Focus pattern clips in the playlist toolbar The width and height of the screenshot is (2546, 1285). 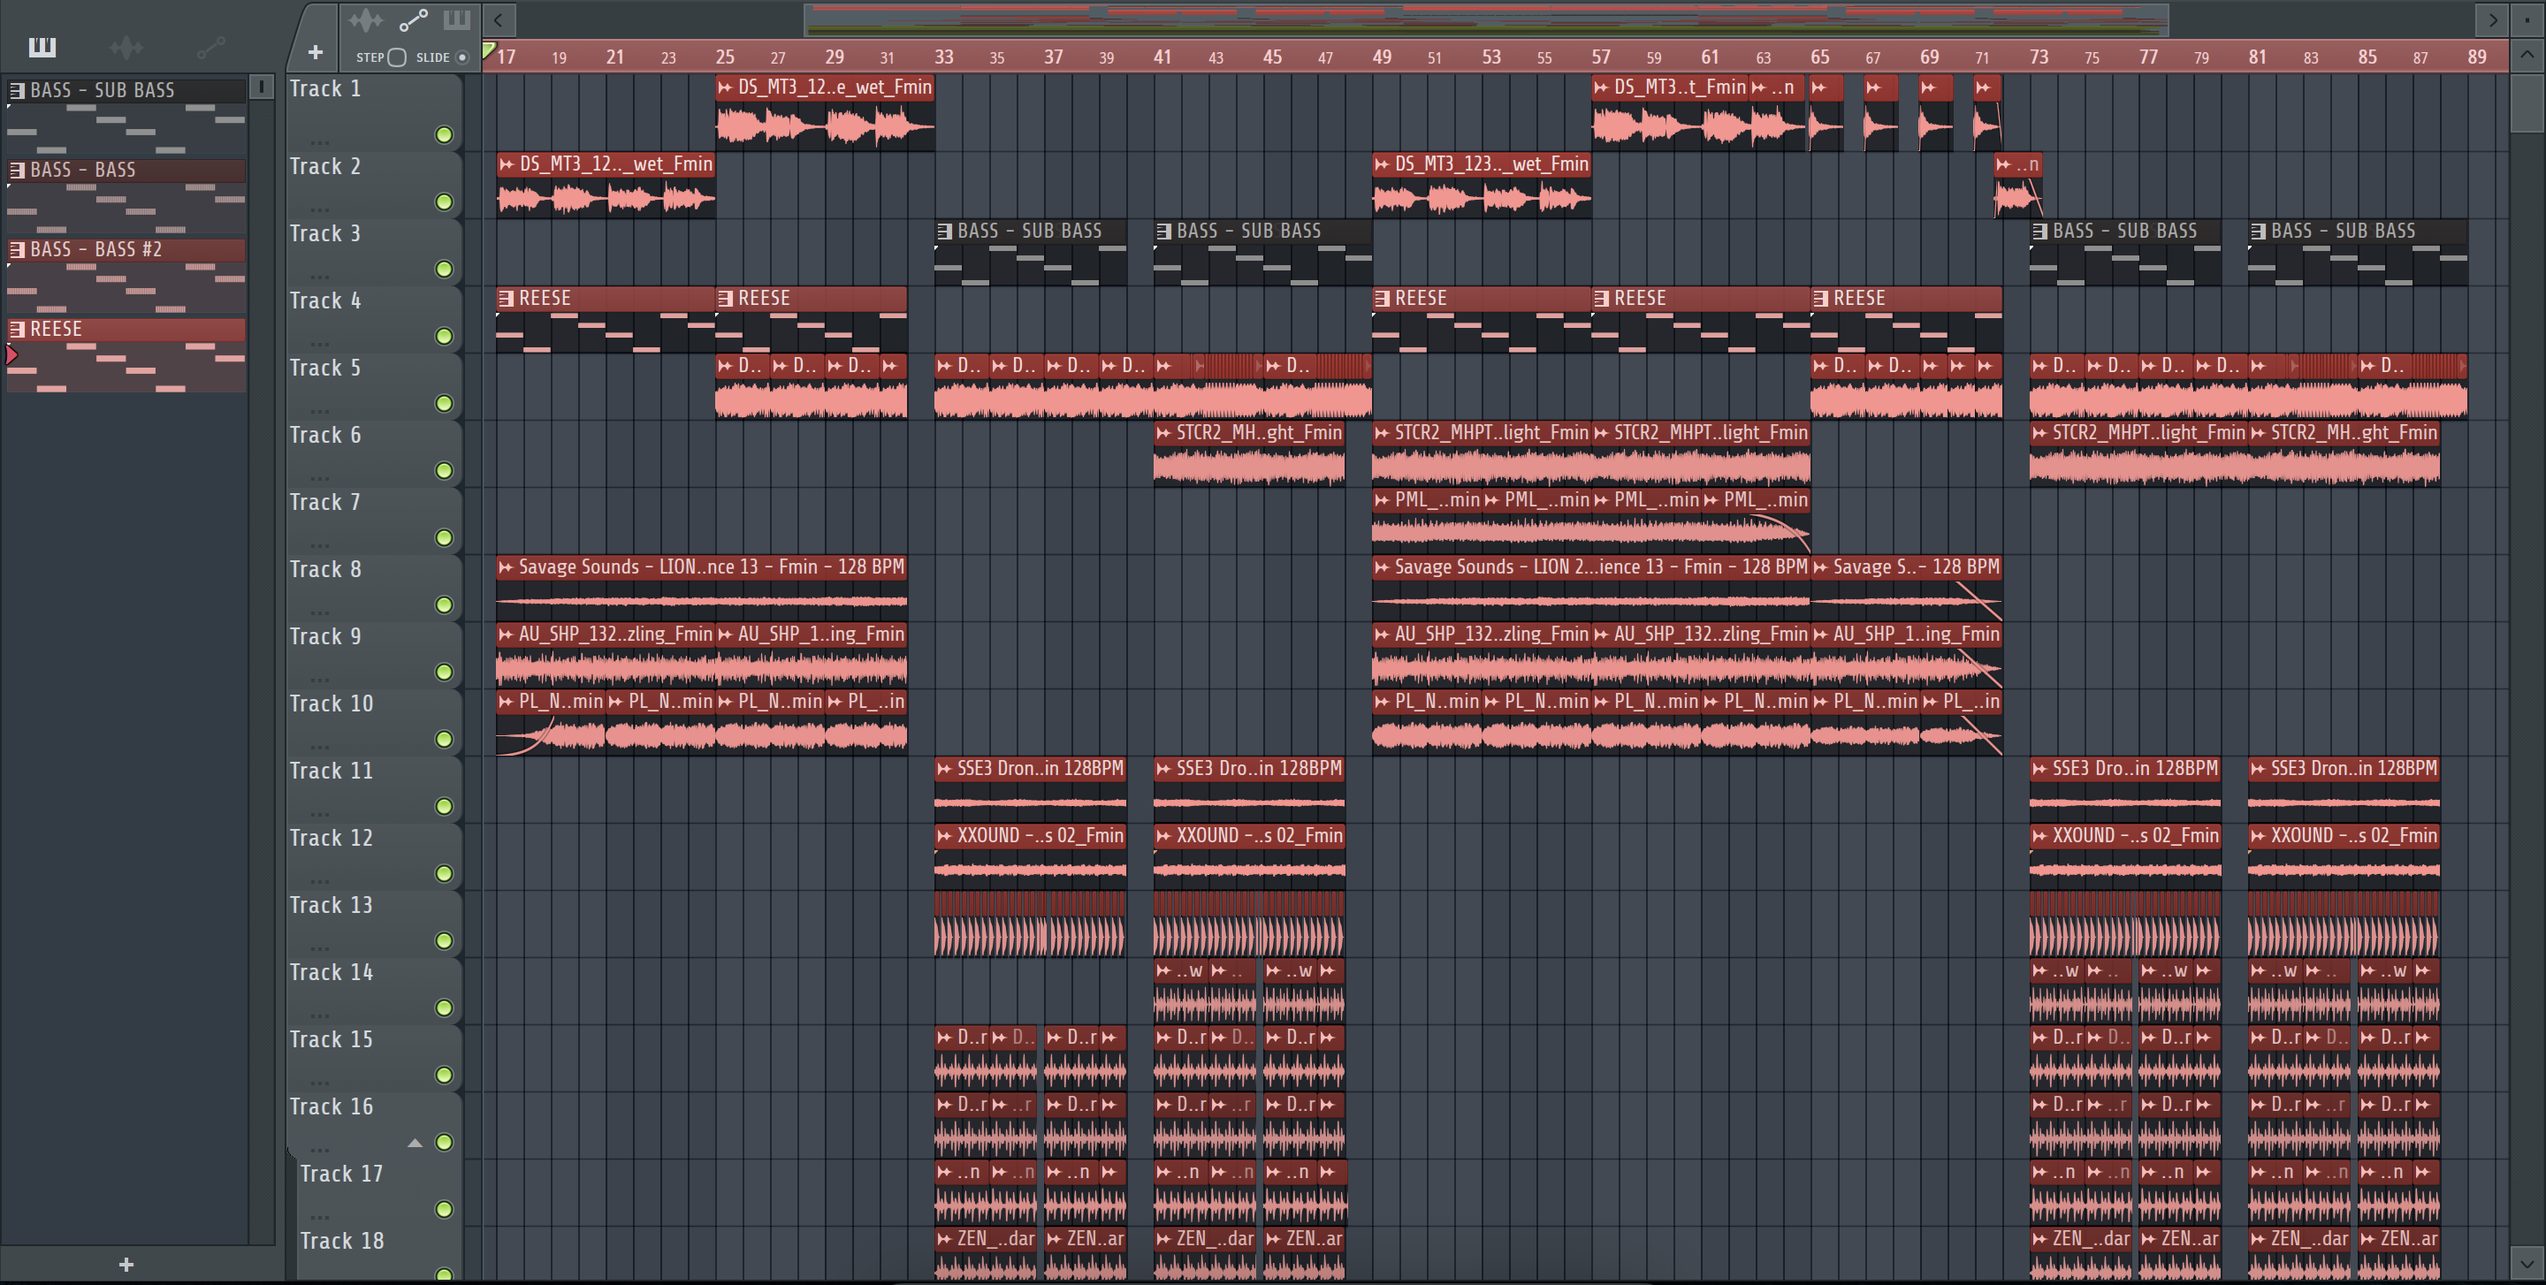click(457, 19)
